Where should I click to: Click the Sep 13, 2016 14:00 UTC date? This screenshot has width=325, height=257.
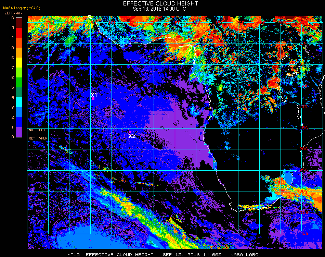point(159,9)
